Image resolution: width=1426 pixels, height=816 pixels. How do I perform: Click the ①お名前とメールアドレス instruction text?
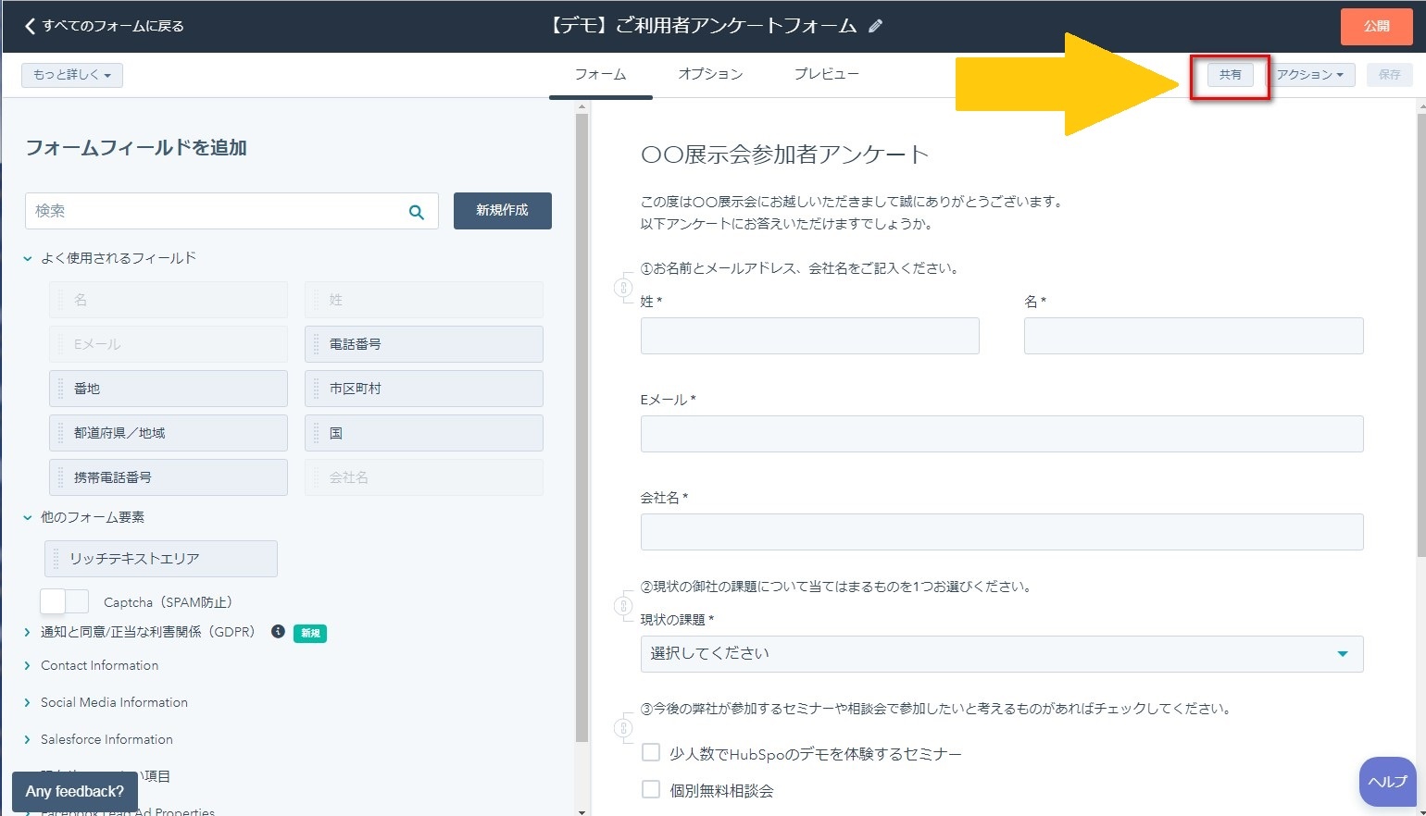pyautogui.click(x=802, y=268)
